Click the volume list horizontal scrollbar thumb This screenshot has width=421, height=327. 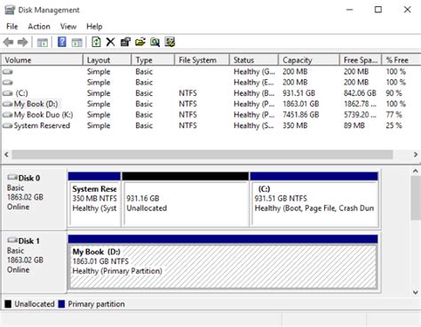point(203,155)
